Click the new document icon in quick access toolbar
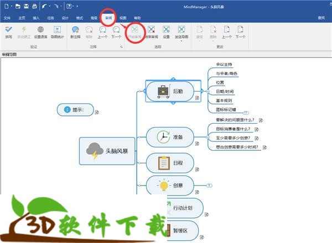 click(x=7, y=6)
